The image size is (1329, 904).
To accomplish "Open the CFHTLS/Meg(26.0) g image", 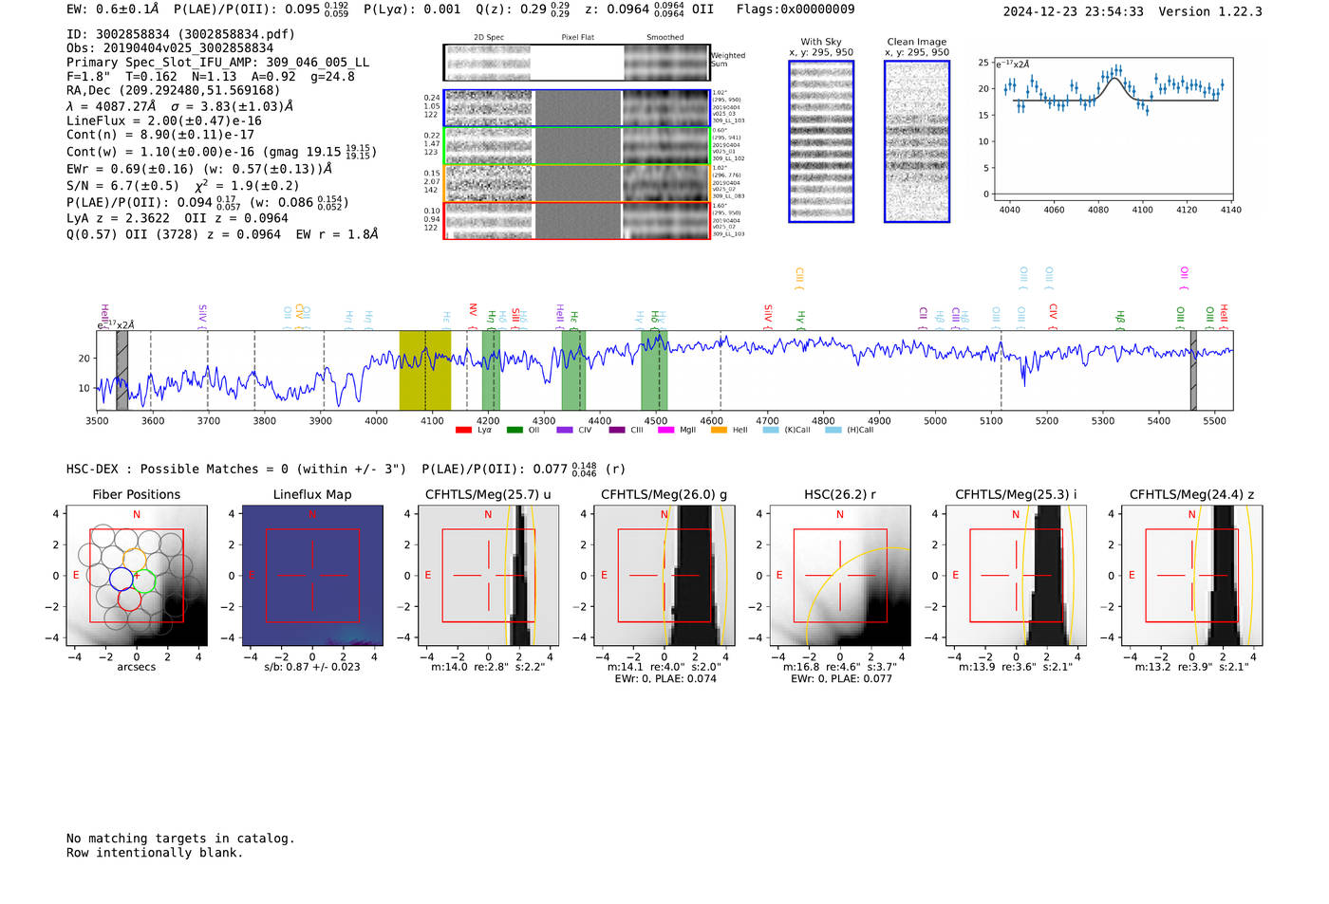I will point(664,576).
